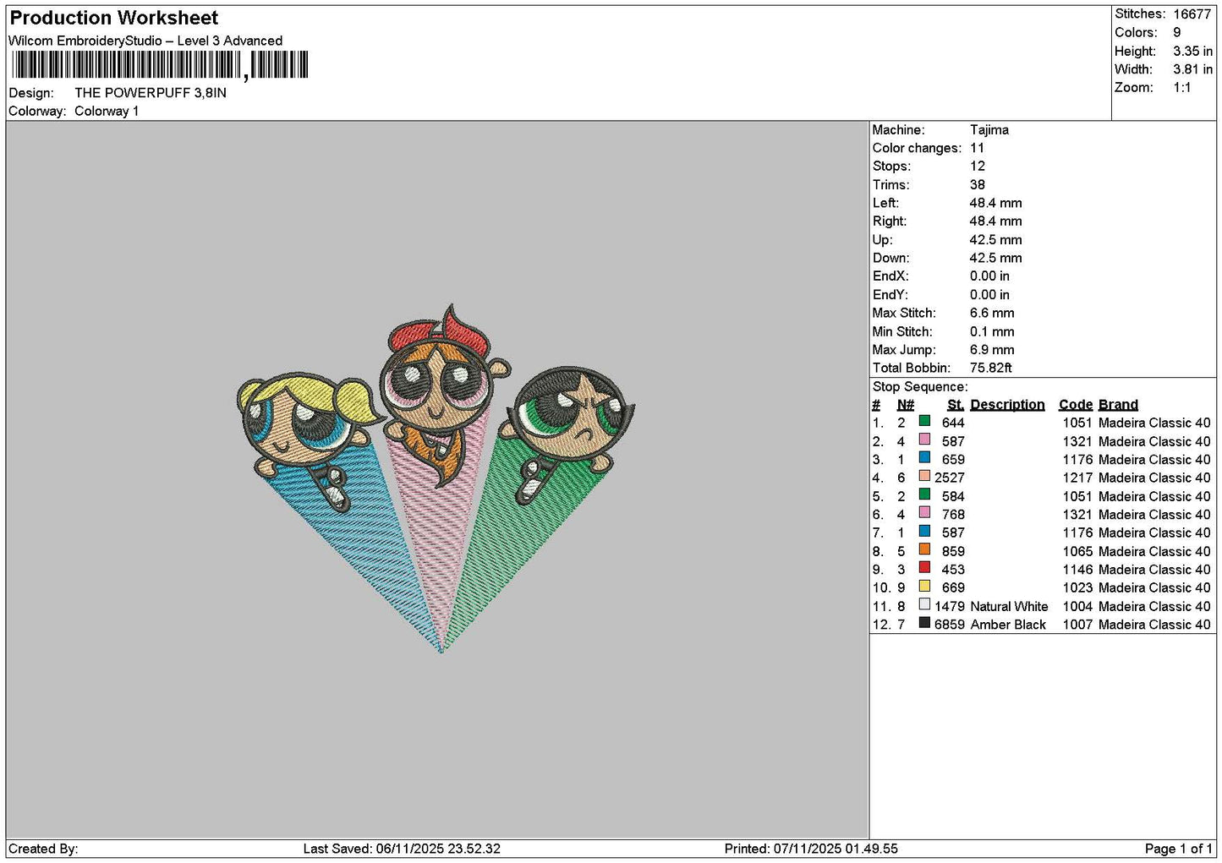The width and height of the screenshot is (1222, 863).
Task: Click 'Wilcom EmbroideryStudio – Level 3 Advanced' text
Action: [145, 41]
